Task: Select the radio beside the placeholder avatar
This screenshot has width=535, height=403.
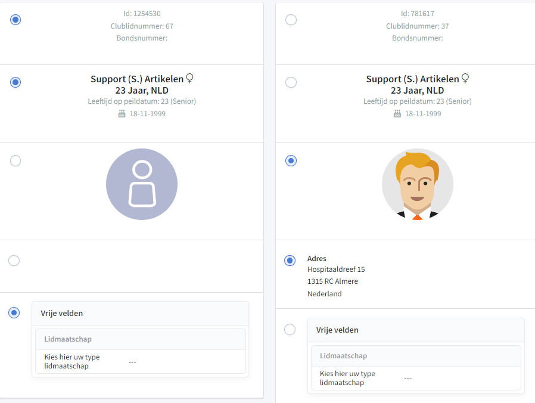Action: (x=15, y=161)
